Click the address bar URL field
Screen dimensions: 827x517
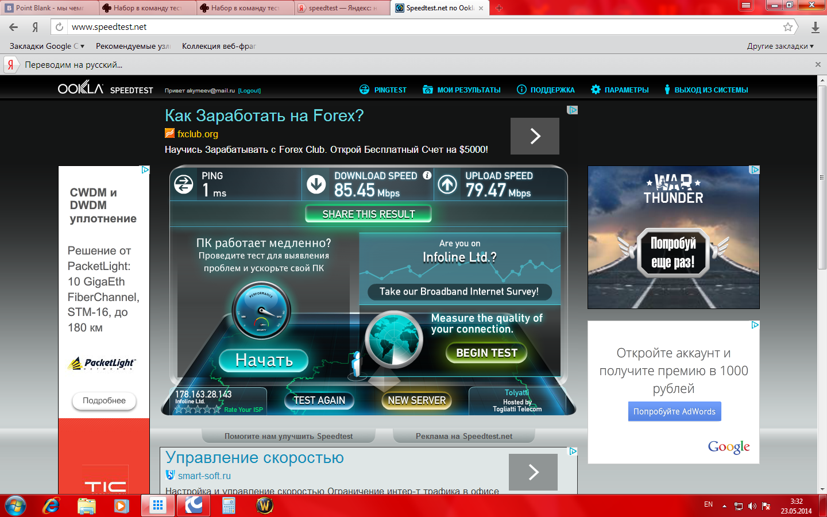(425, 27)
